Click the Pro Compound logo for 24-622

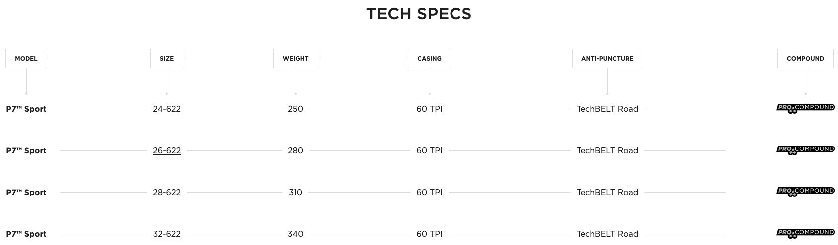click(x=805, y=109)
